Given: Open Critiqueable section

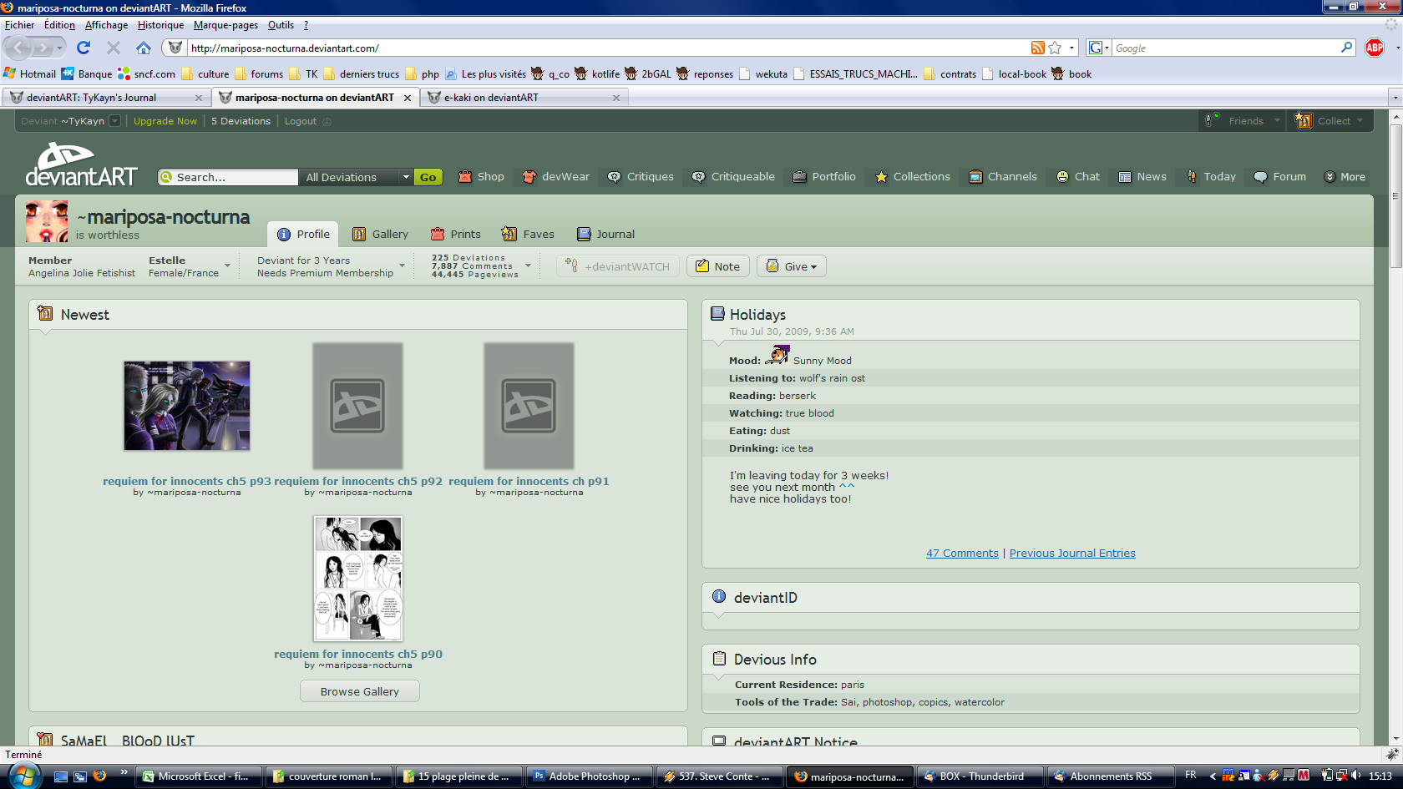Looking at the screenshot, I should point(733,177).
